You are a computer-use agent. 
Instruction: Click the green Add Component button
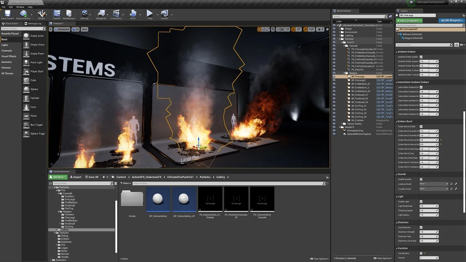(409, 21)
